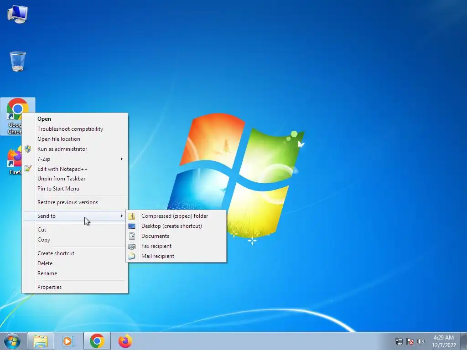
Task: Open Windows Explorer from the taskbar
Action: click(41, 341)
